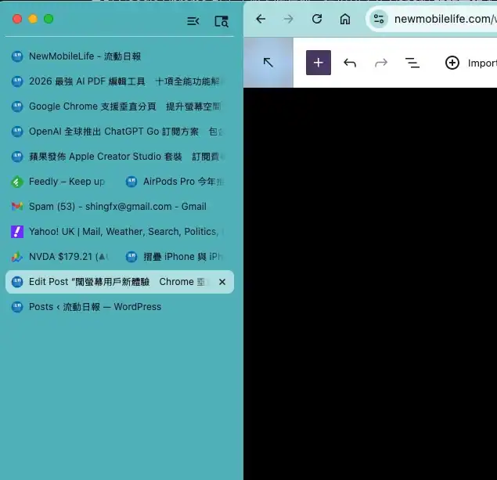Click the Gmail favicon in the tab list
Viewport: 497px width, 480px height.
pos(17,207)
